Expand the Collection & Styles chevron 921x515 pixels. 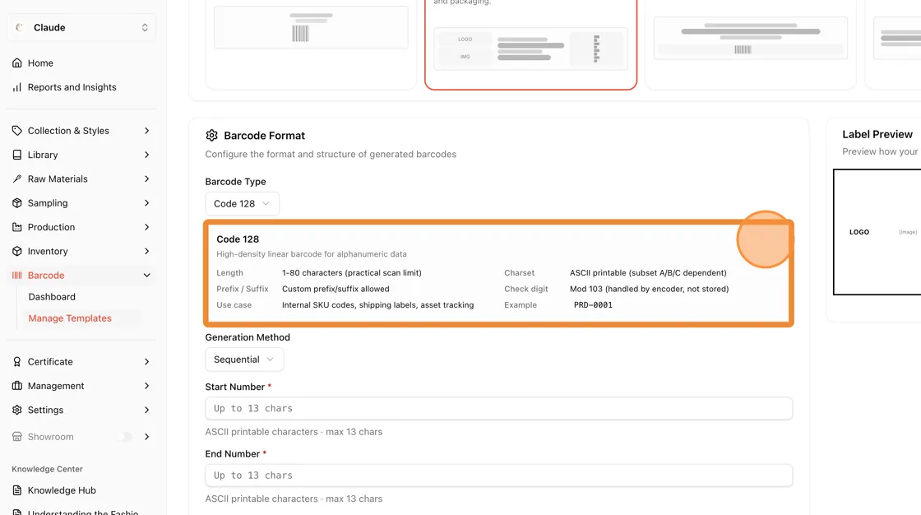tap(147, 131)
